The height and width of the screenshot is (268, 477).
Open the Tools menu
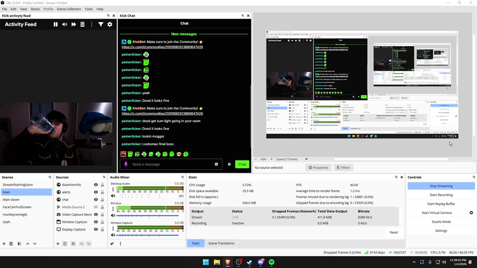(89, 9)
